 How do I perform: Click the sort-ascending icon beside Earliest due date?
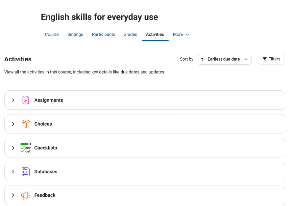[203, 59]
